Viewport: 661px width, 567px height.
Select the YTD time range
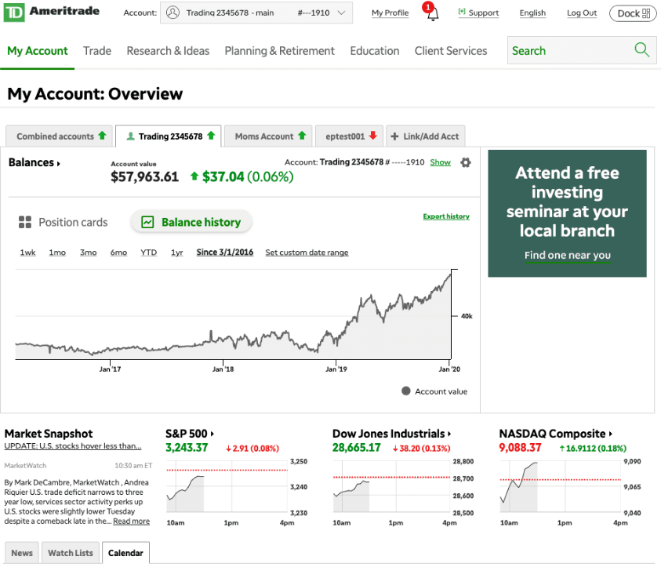148,253
